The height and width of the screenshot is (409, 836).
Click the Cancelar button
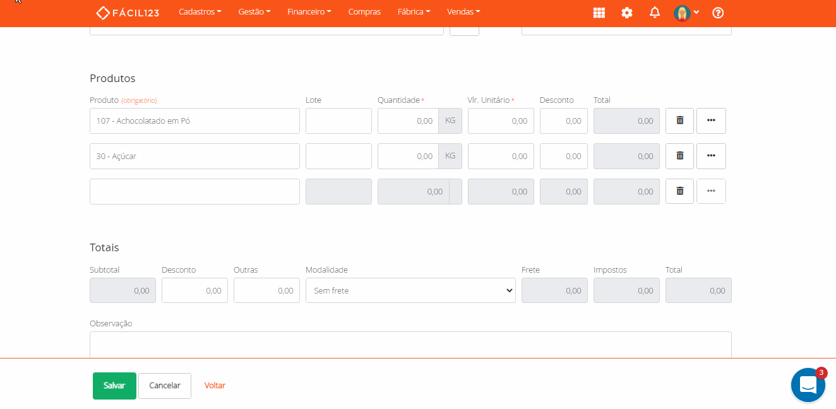coord(165,386)
